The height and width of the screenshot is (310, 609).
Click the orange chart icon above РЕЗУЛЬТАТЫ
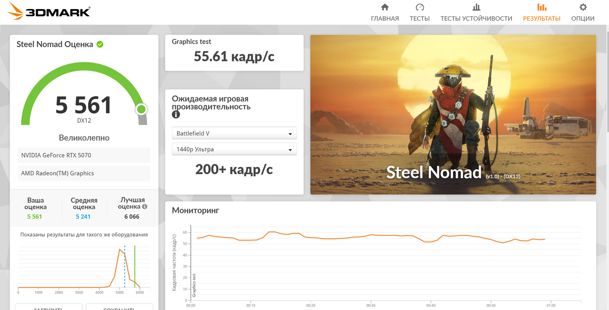(x=541, y=7)
